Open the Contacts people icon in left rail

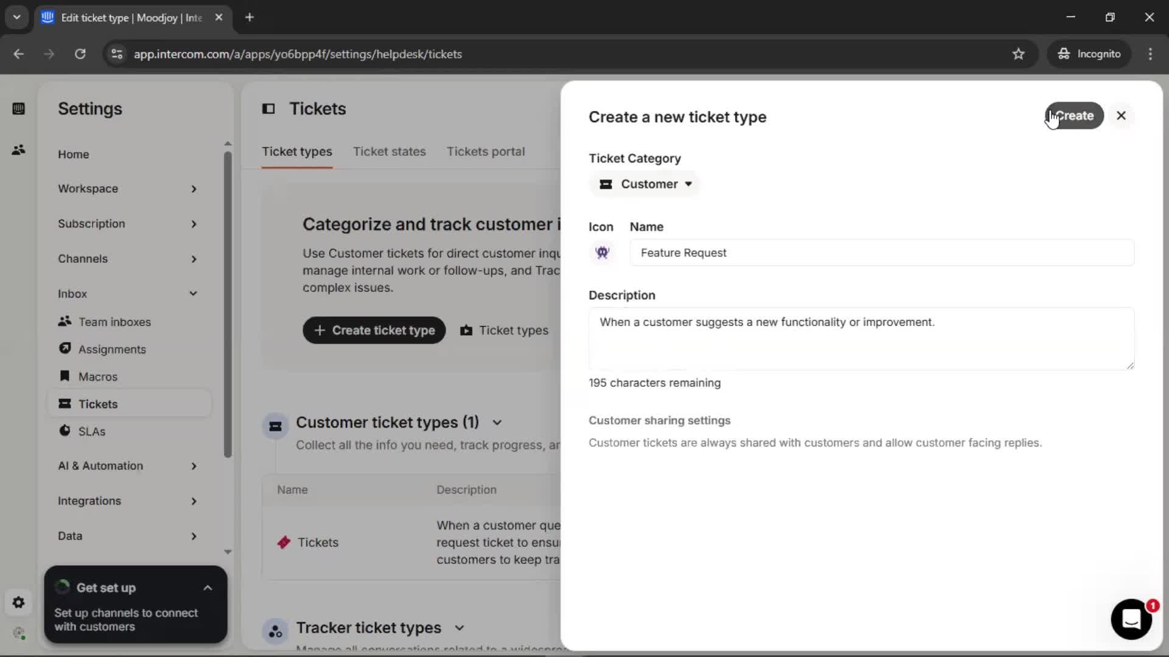[18, 150]
